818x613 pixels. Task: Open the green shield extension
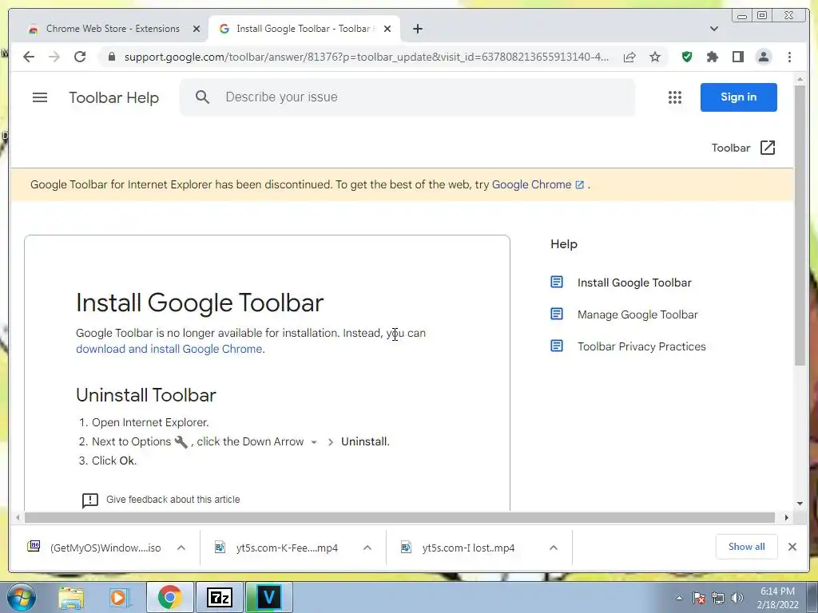tap(687, 57)
